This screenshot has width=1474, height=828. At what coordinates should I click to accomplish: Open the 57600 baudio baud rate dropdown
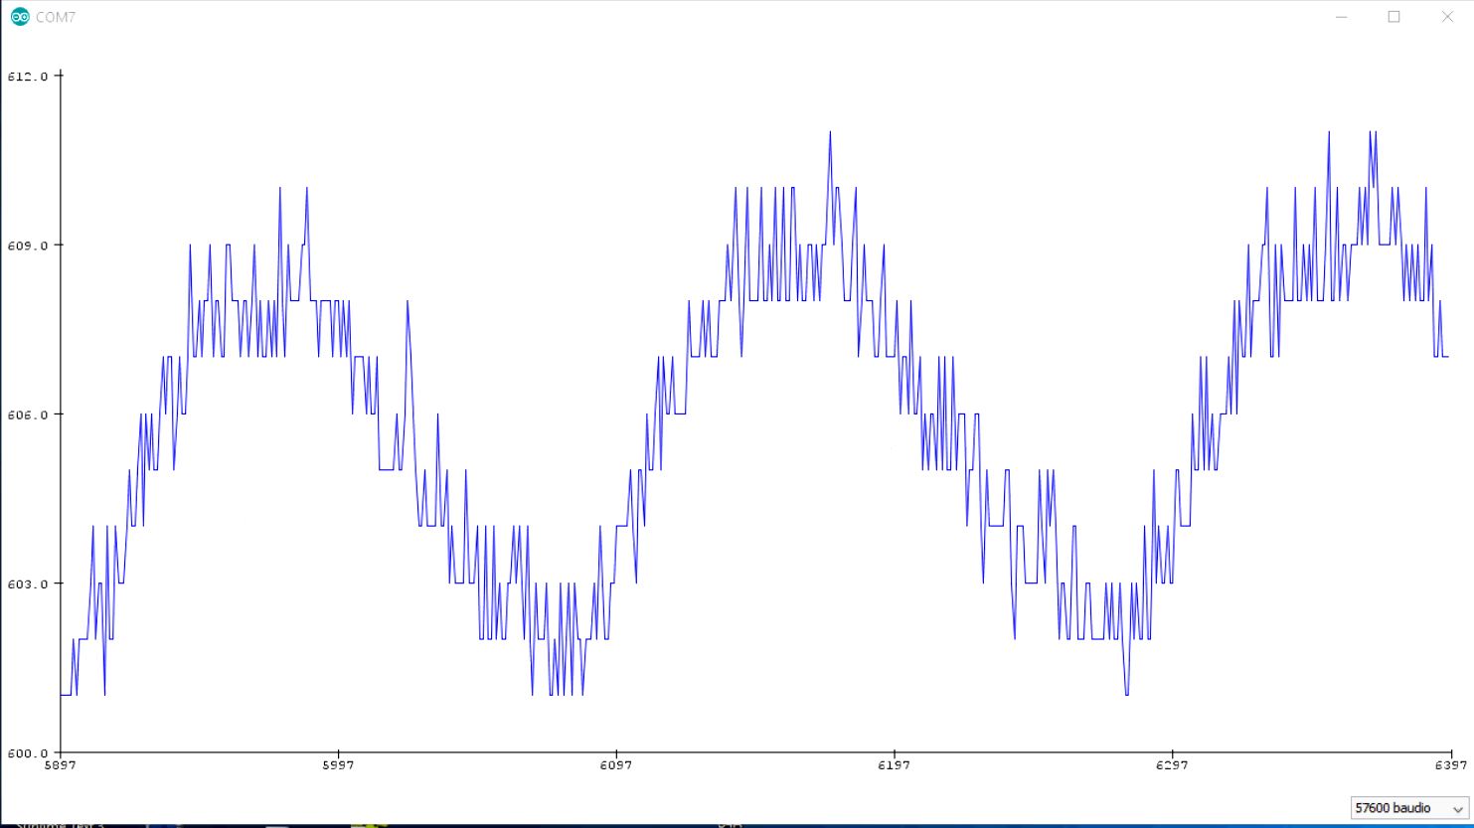(x=1399, y=808)
